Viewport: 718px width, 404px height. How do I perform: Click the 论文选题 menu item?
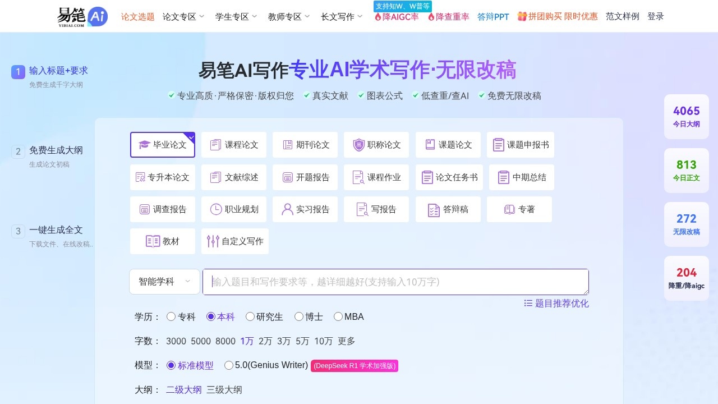(x=137, y=16)
